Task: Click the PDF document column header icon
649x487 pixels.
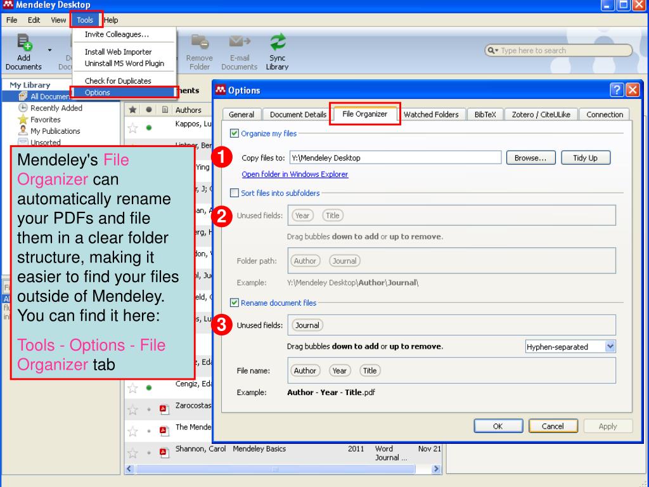Action: click(165, 110)
